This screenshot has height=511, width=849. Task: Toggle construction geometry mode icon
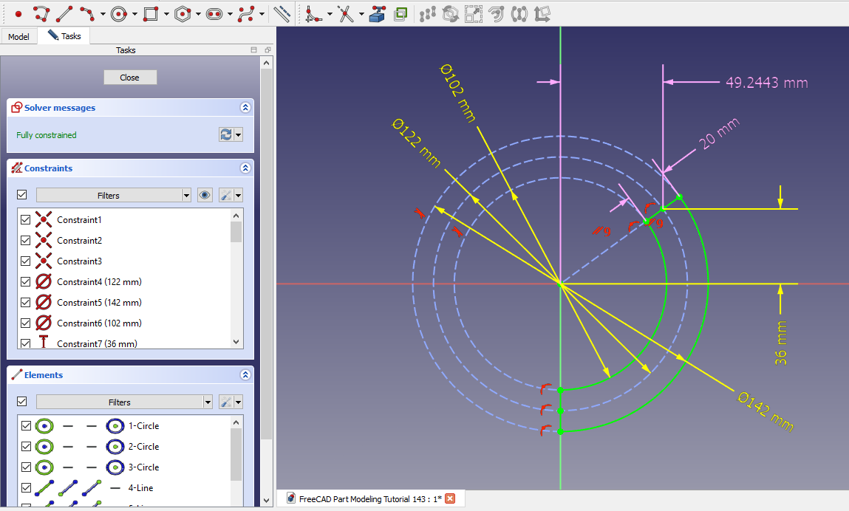point(282,13)
